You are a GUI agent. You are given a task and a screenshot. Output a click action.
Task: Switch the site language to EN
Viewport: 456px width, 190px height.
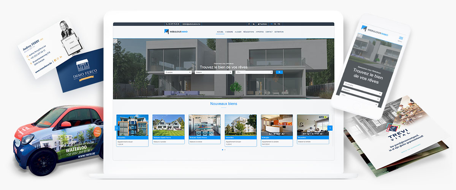point(279,24)
